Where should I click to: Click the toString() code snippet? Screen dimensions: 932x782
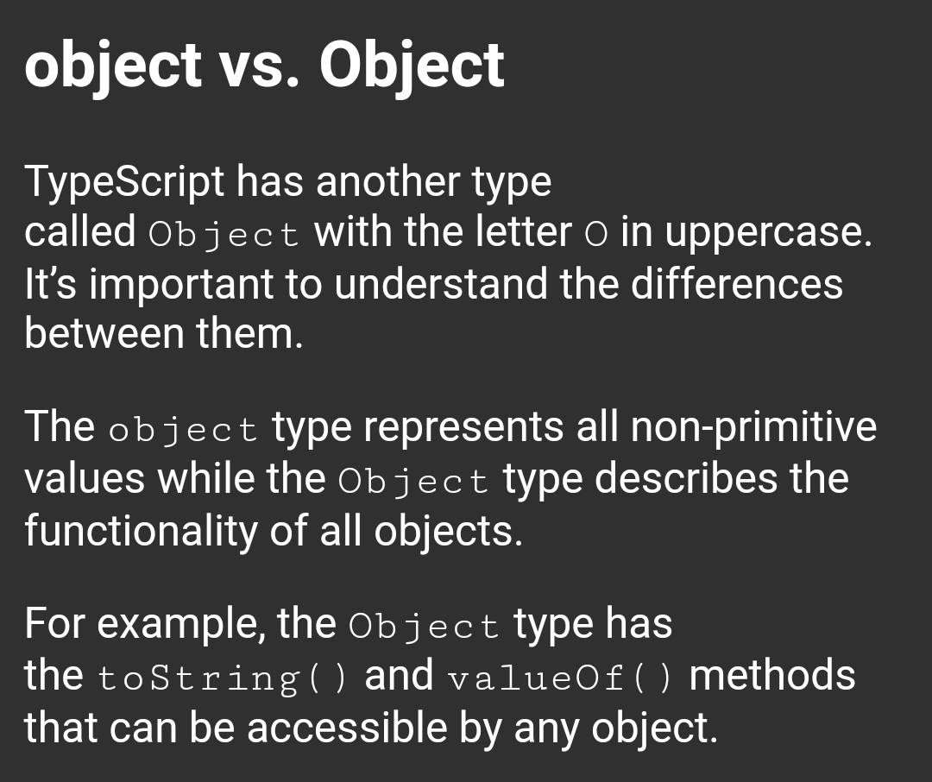223,678
